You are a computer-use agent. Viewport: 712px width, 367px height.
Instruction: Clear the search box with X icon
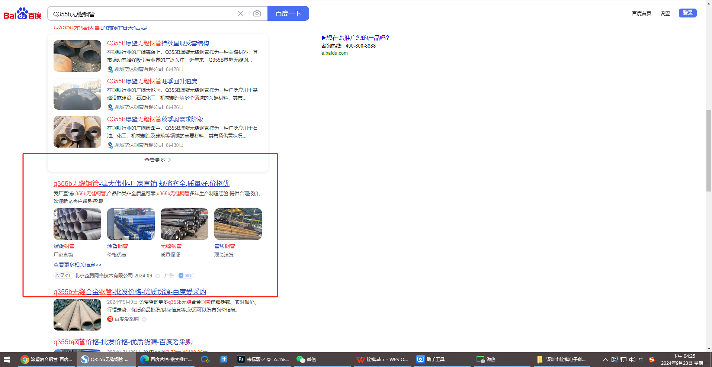point(241,13)
